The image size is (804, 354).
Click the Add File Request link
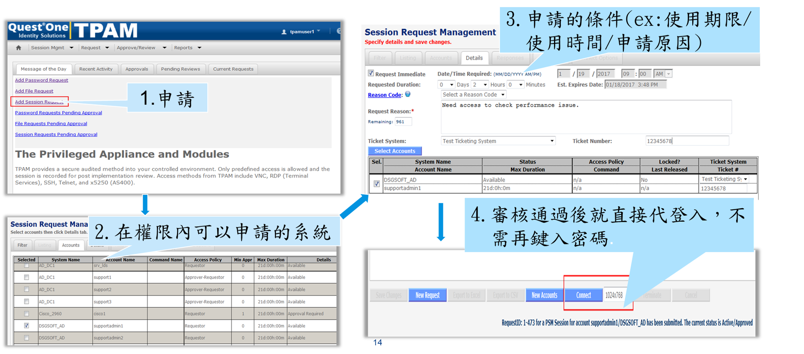(34, 91)
